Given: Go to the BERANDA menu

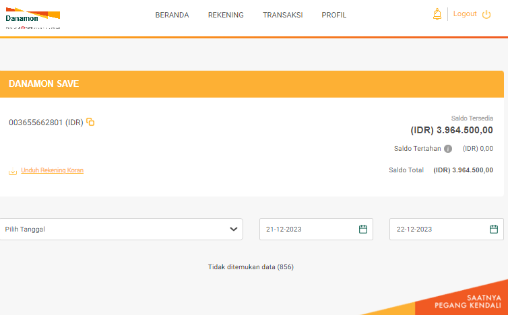Looking at the screenshot, I should pos(172,15).
